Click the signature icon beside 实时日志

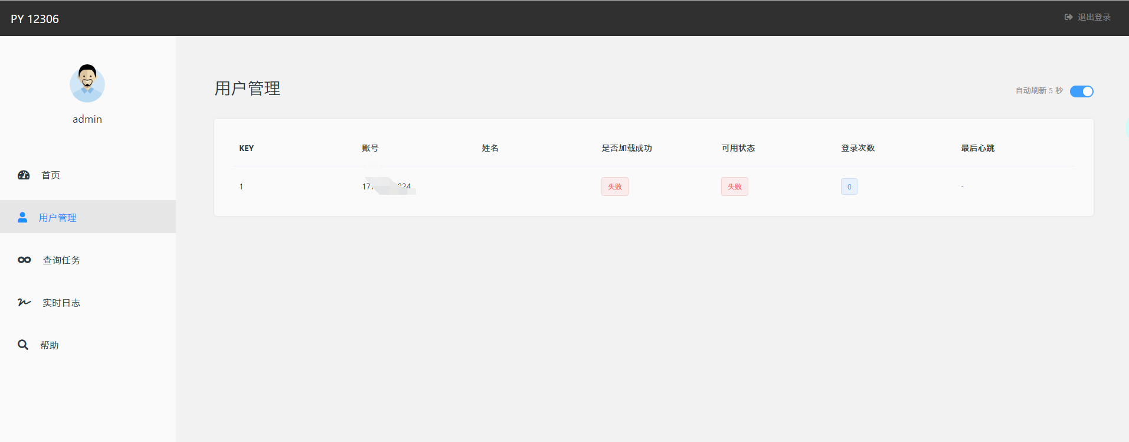pyautogui.click(x=24, y=303)
